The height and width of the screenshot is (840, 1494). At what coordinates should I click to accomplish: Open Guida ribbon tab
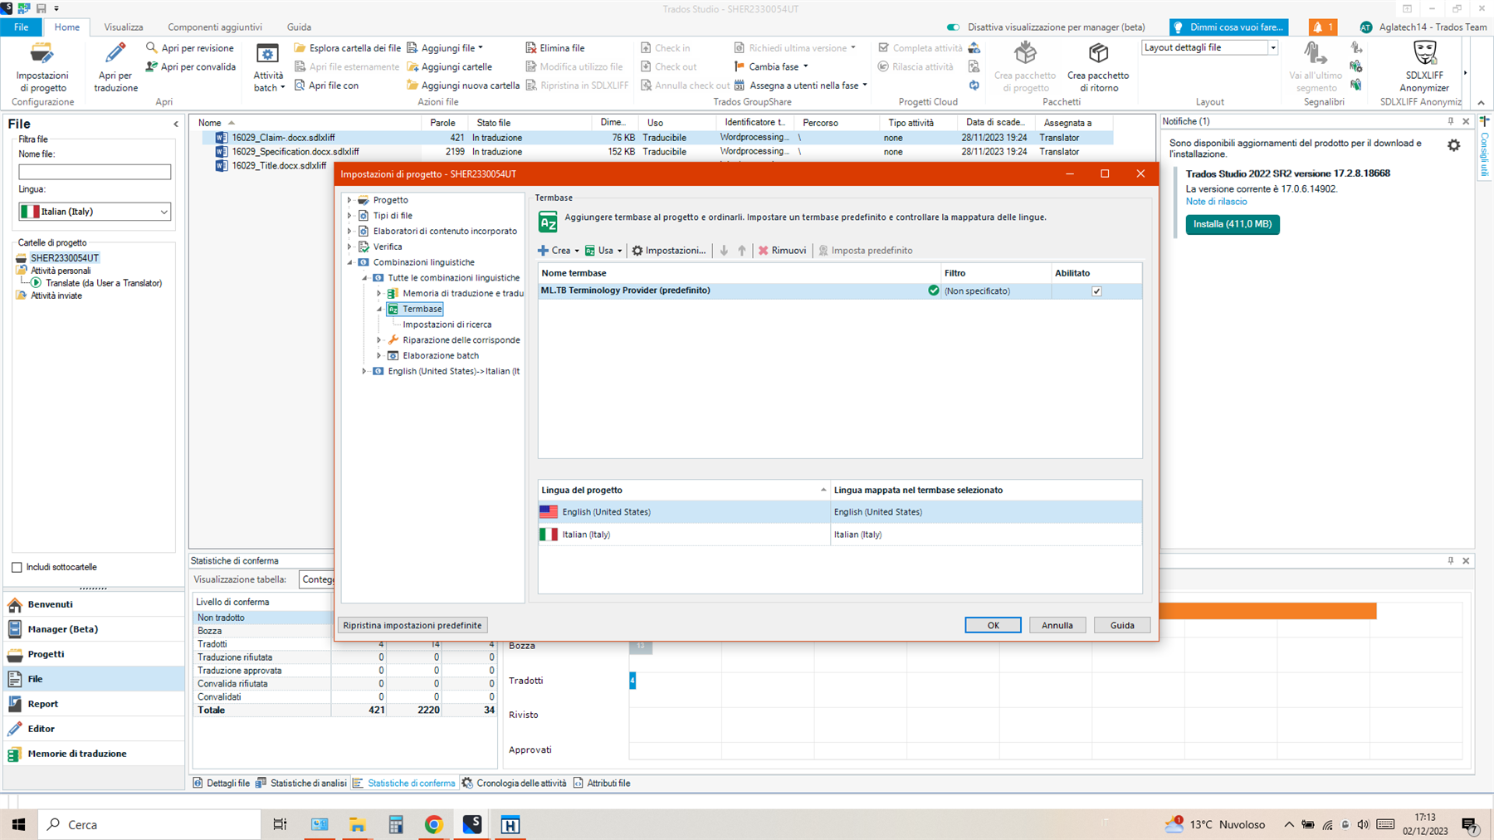(299, 27)
